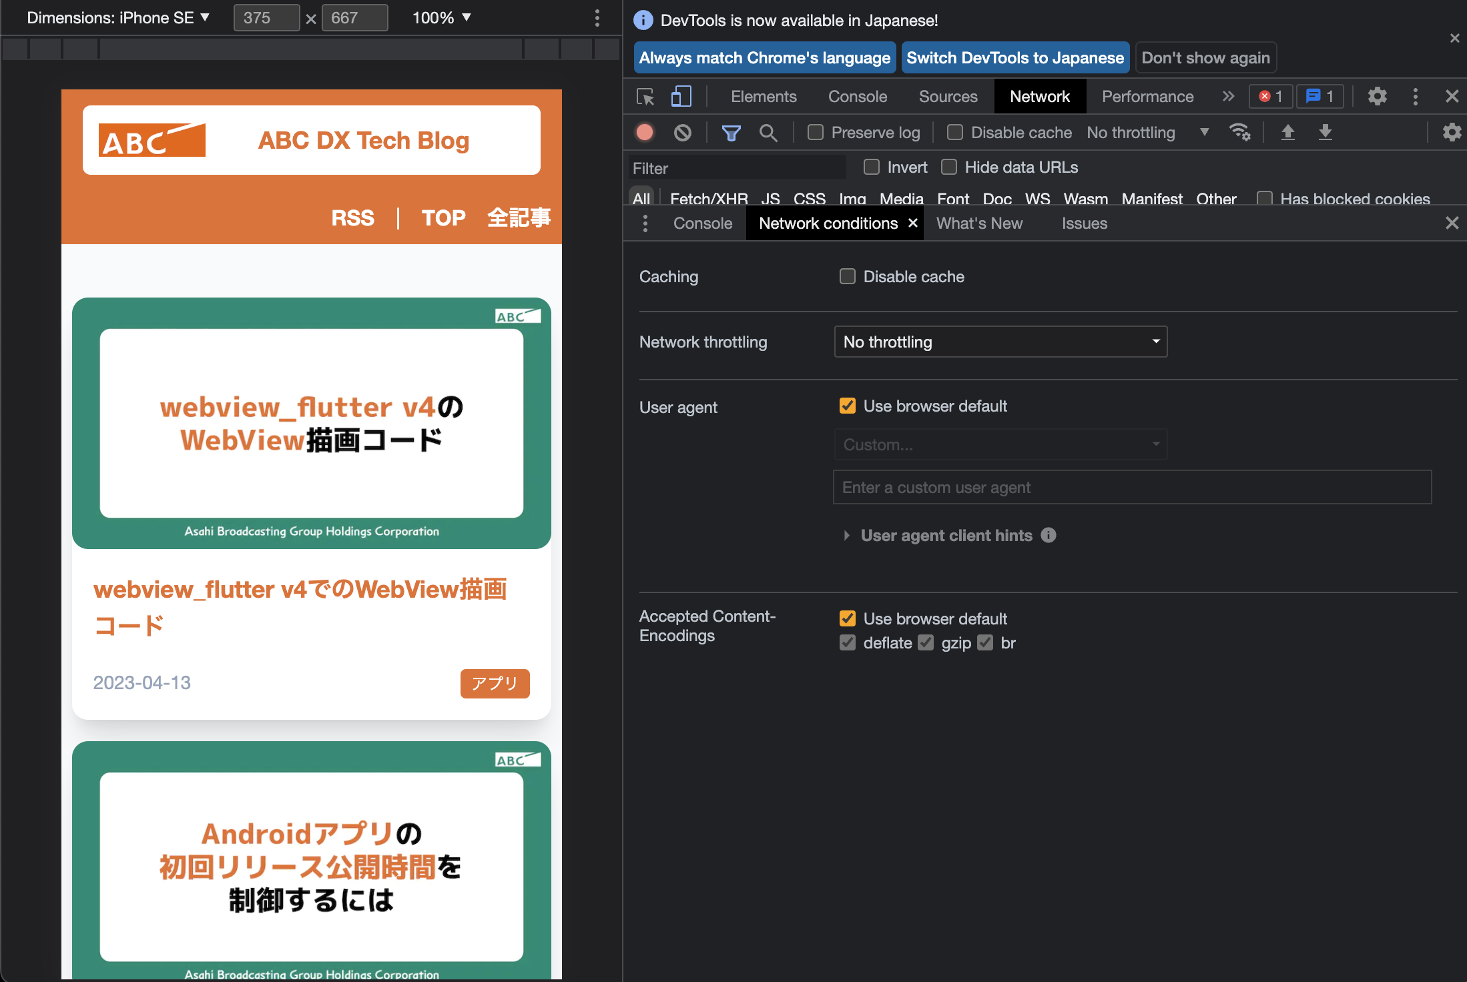Stop recording network log (red button)

(x=645, y=133)
